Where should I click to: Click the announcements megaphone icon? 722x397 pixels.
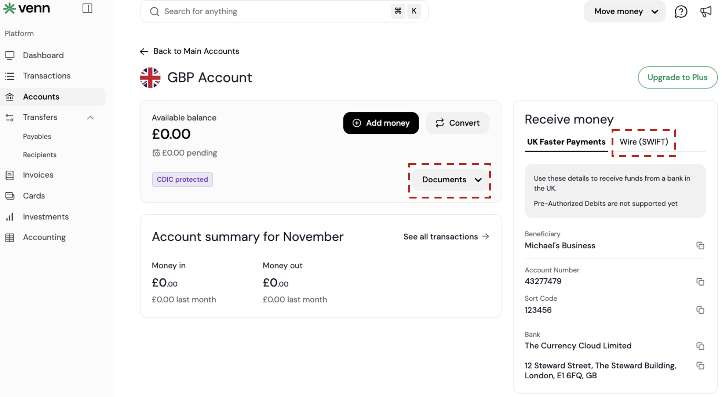[705, 12]
